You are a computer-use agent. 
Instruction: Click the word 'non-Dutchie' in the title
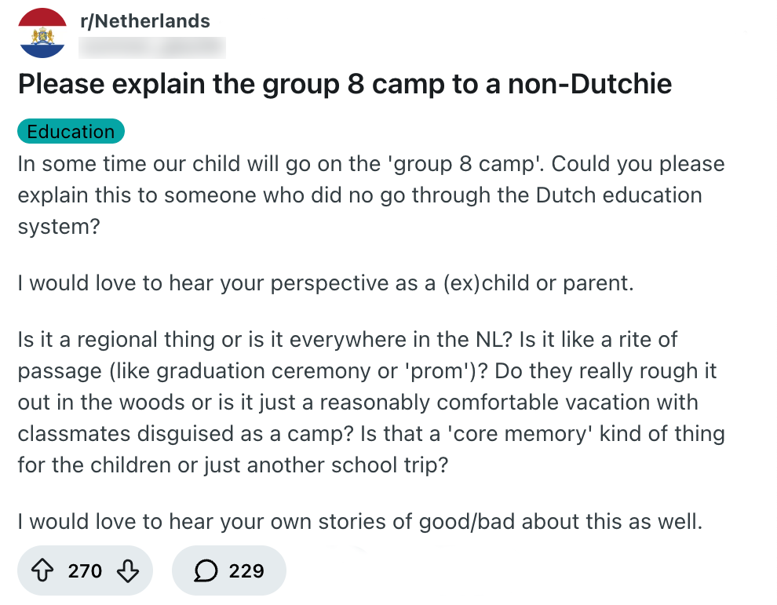pos(589,84)
